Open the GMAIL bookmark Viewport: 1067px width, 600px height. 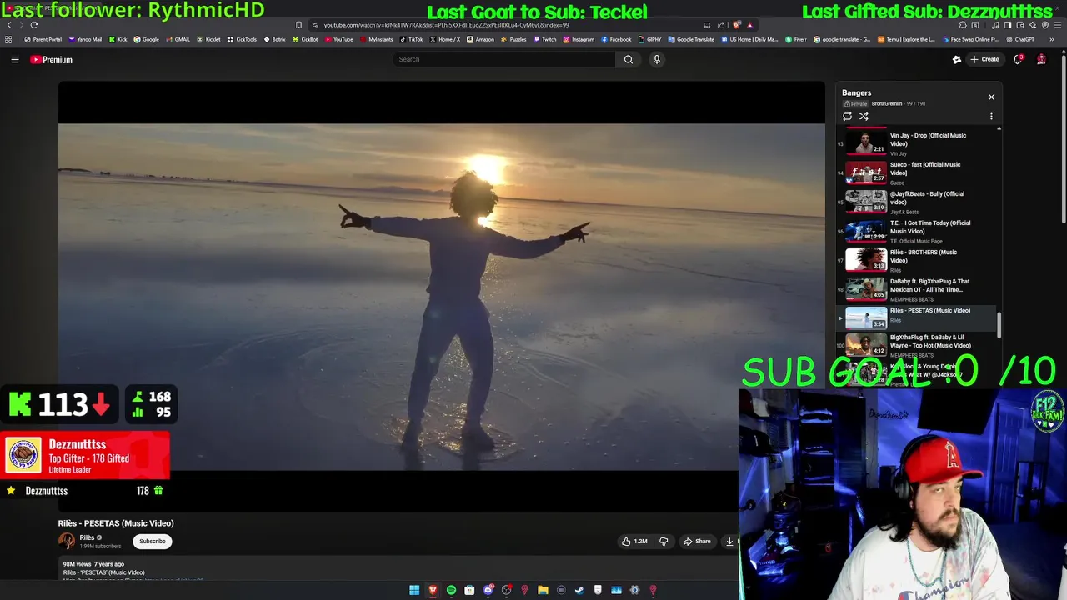coord(178,39)
